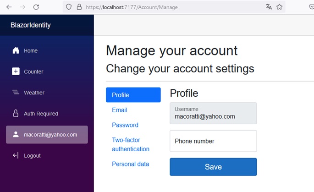
Task: Focus the Phone number input field
Action: pyautogui.click(x=213, y=141)
